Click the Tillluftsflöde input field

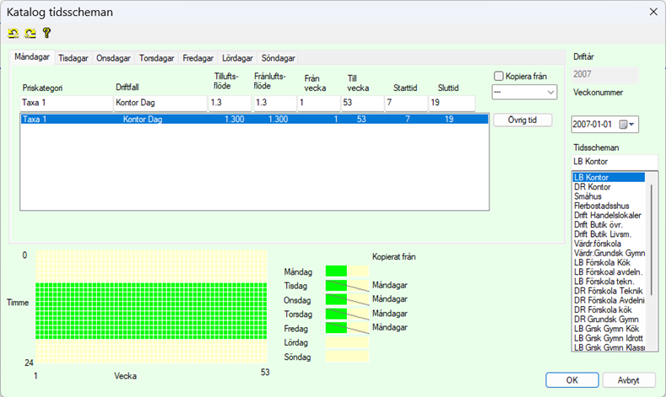pyautogui.click(x=229, y=103)
